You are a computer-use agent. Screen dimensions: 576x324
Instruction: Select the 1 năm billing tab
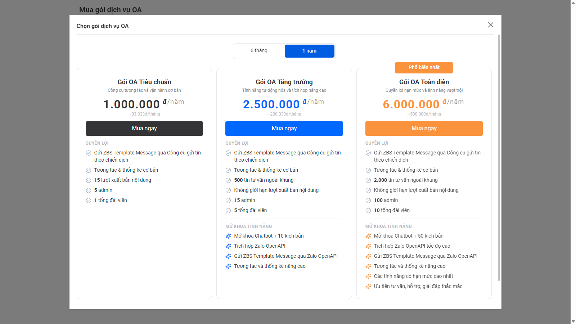pos(310,51)
